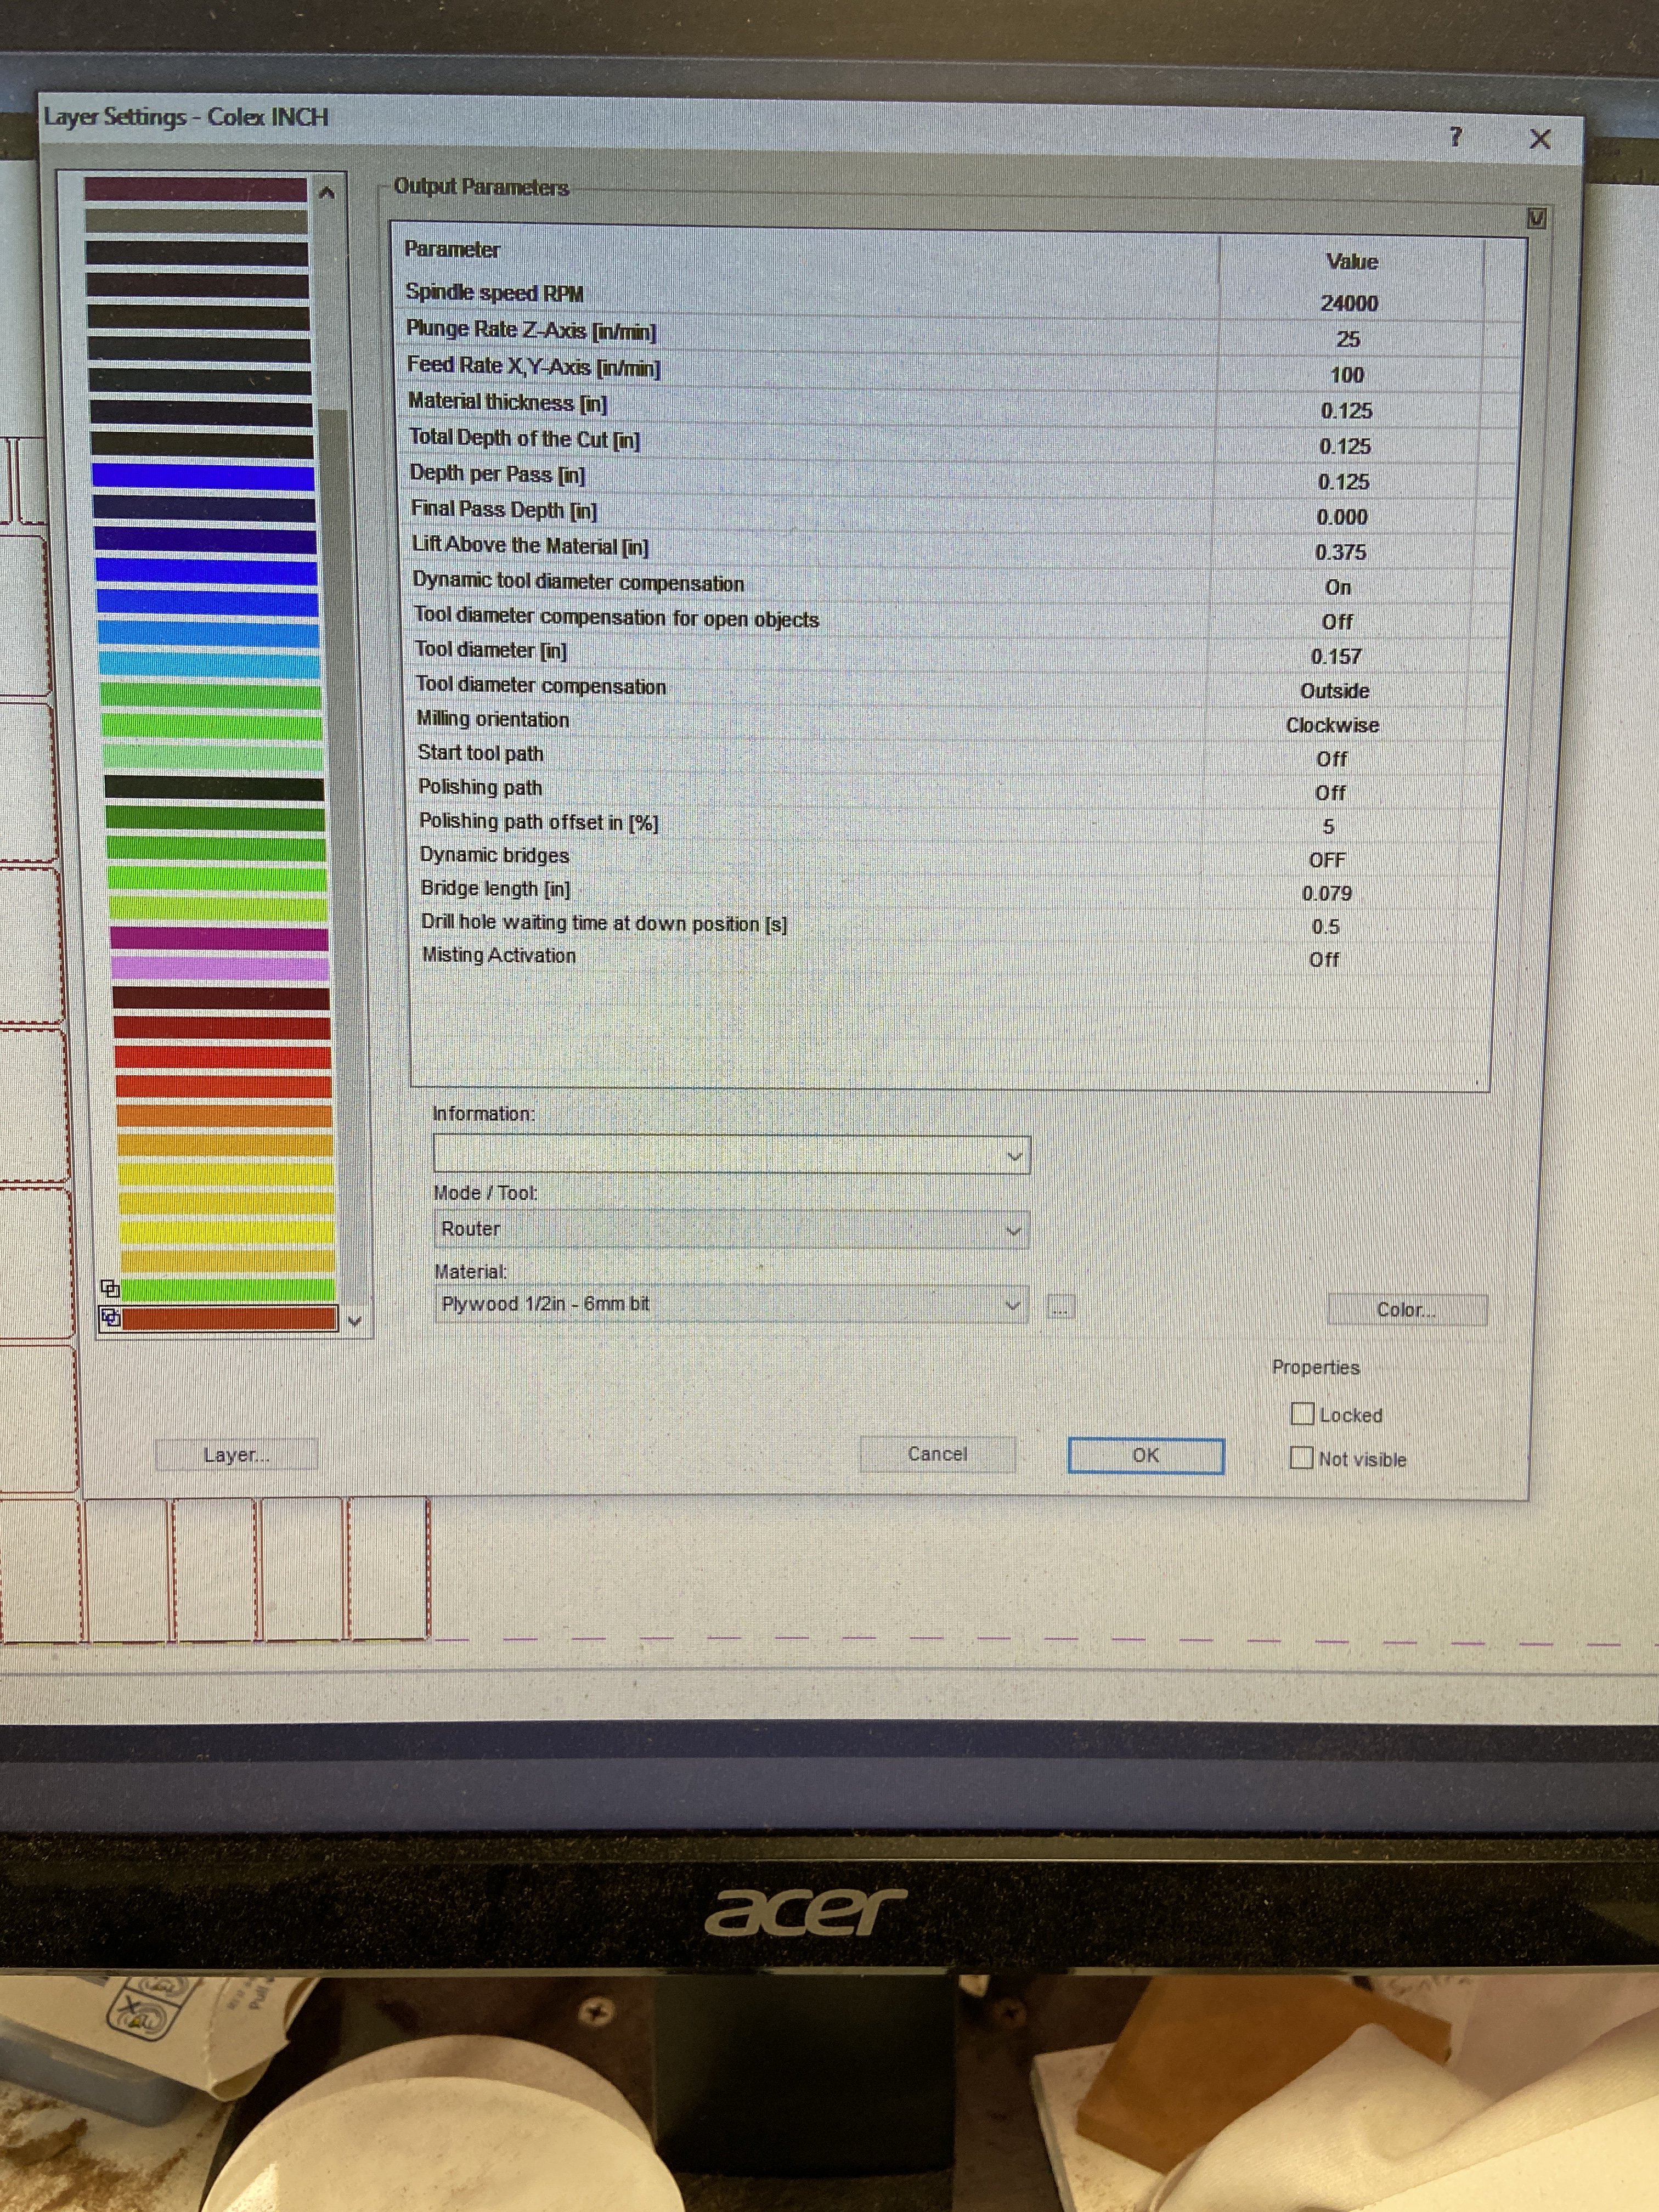
Task: Check the Locked property box
Action: [x=1301, y=1413]
